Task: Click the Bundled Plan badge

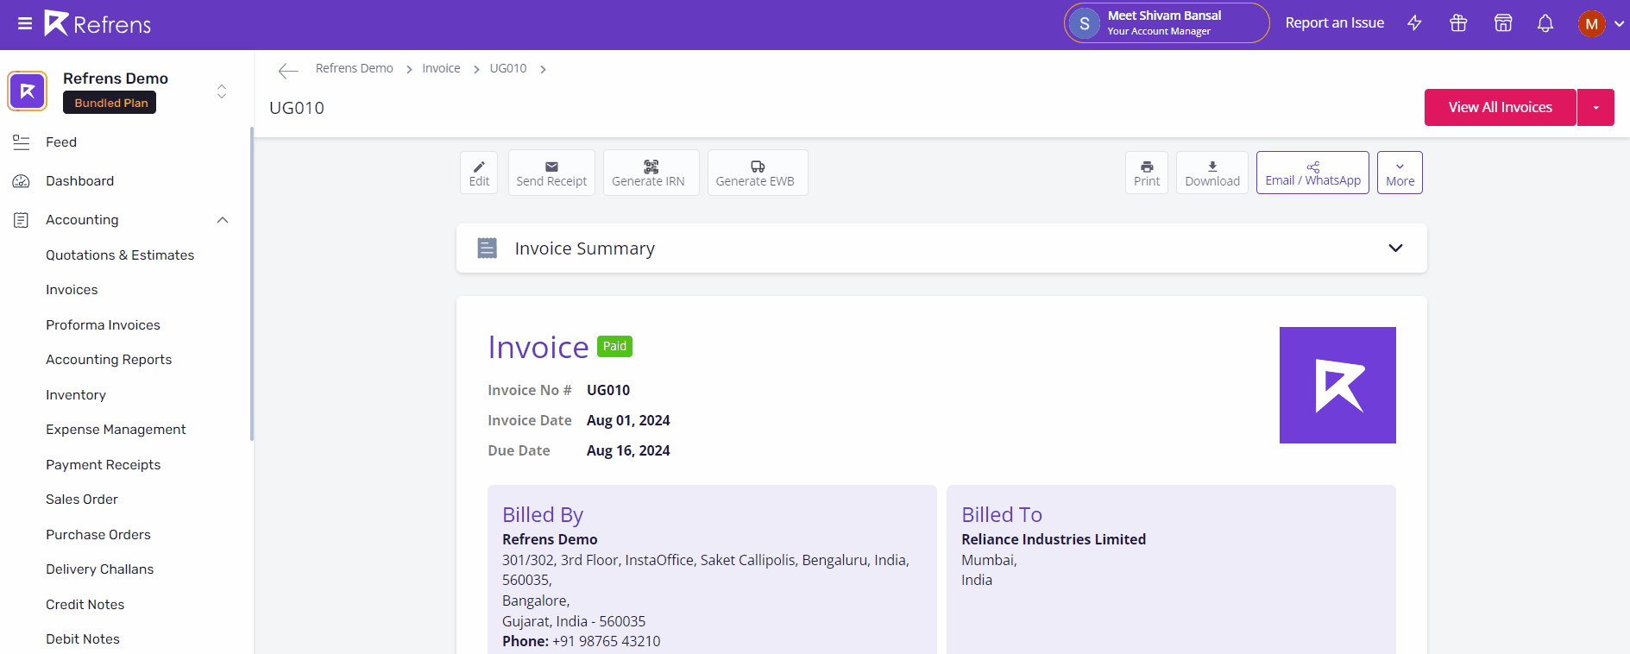Action: (110, 103)
